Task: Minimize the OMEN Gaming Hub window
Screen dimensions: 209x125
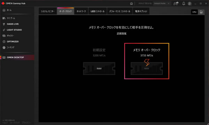Action: click(195, 3)
